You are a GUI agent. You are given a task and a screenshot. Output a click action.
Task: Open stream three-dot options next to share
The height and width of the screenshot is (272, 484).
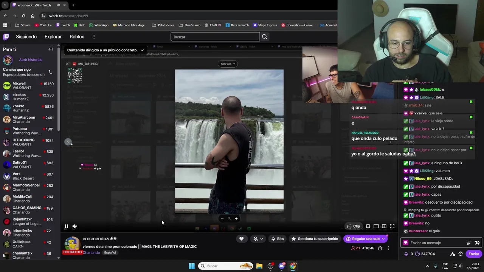388,248
